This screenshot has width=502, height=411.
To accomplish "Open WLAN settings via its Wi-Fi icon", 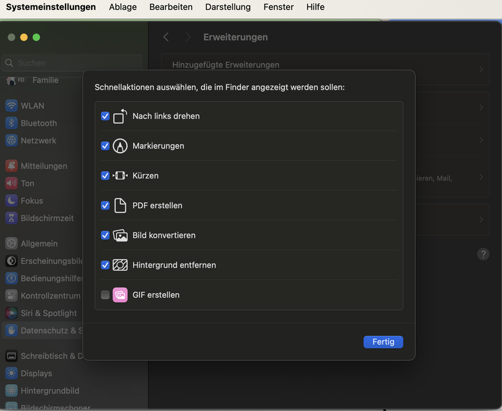I will pos(11,106).
